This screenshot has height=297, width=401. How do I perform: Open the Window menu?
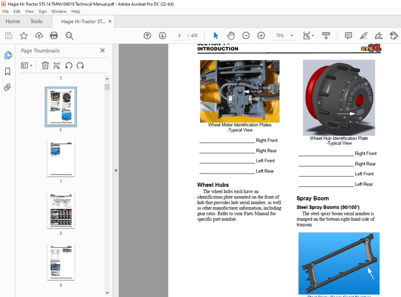59,11
